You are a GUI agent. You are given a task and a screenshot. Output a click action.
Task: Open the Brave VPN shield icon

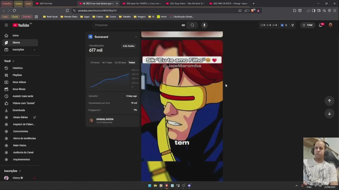(329, 11)
